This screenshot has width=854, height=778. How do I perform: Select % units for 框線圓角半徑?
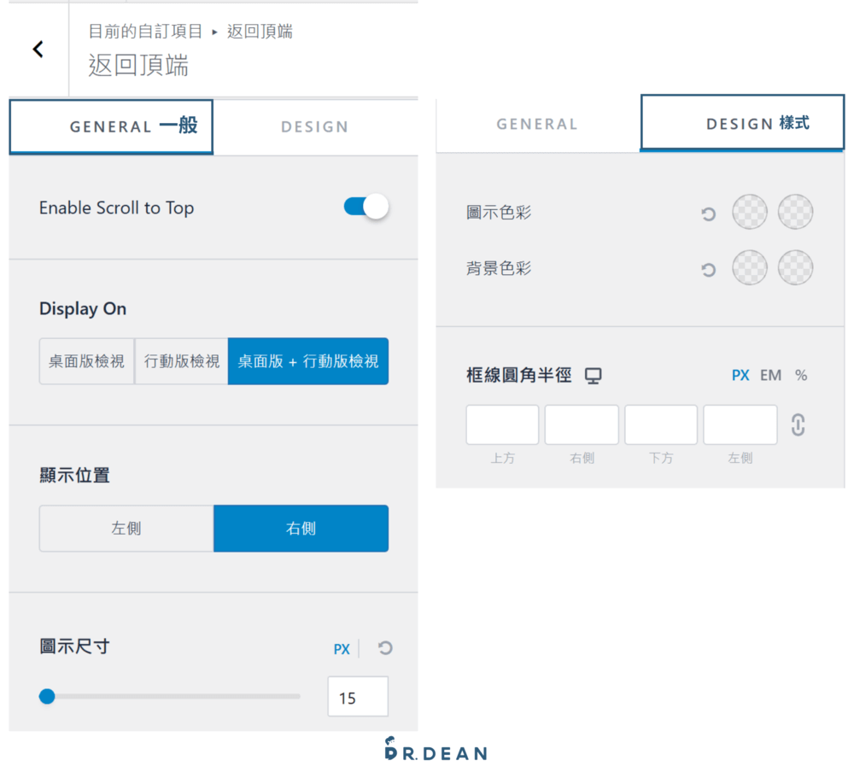coord(799,375)
